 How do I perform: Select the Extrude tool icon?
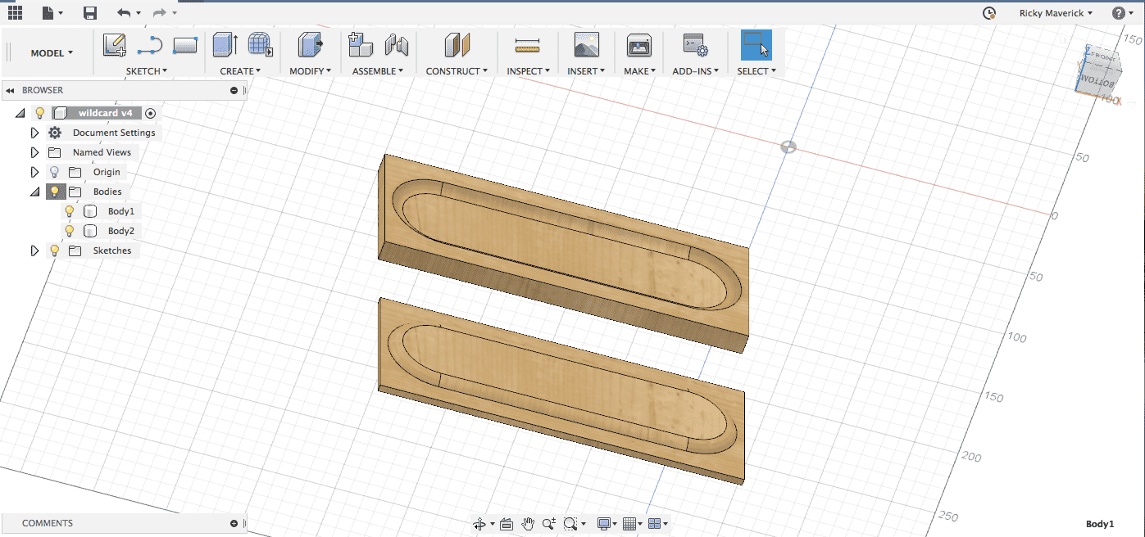pos(224,45)
